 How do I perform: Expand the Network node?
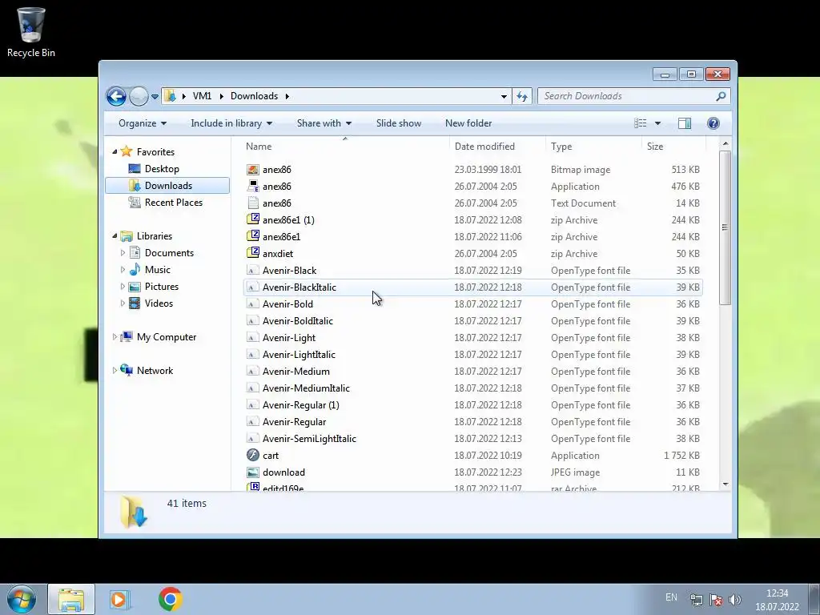pos(115,371)
